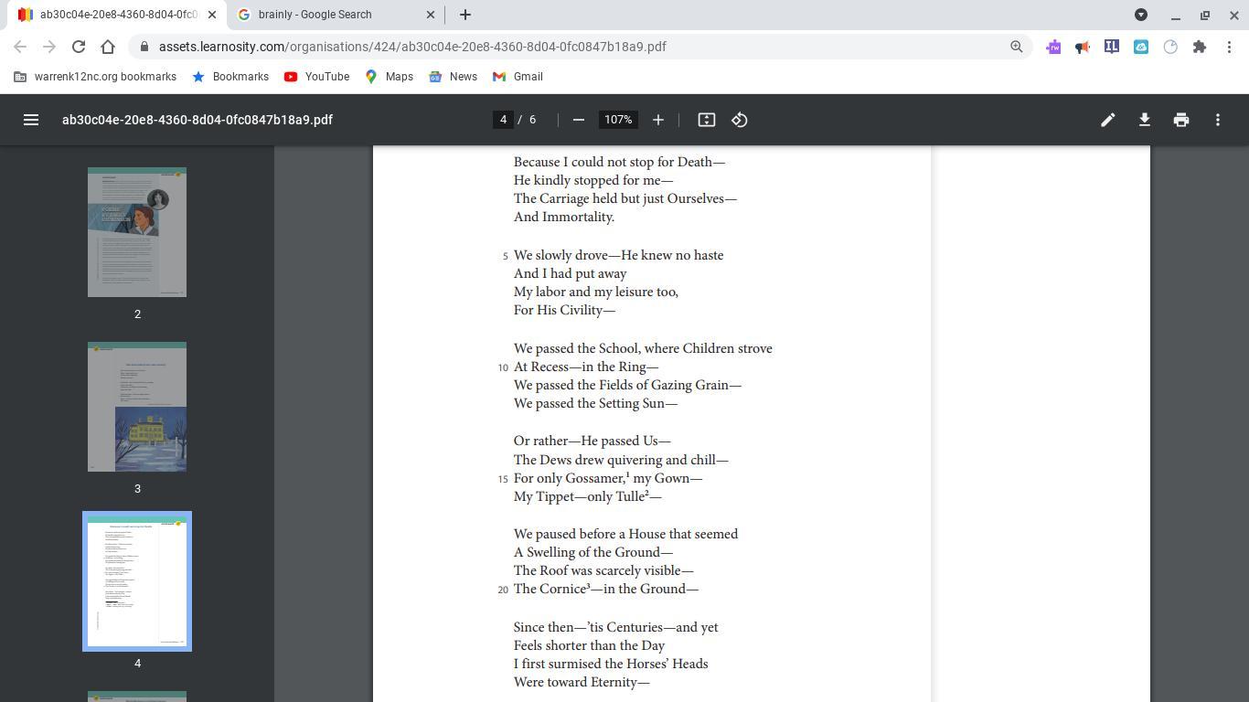Screen dimensions: 1249x702
Task: Open the blue cloud extension icon
Action: pos(1141,47)
